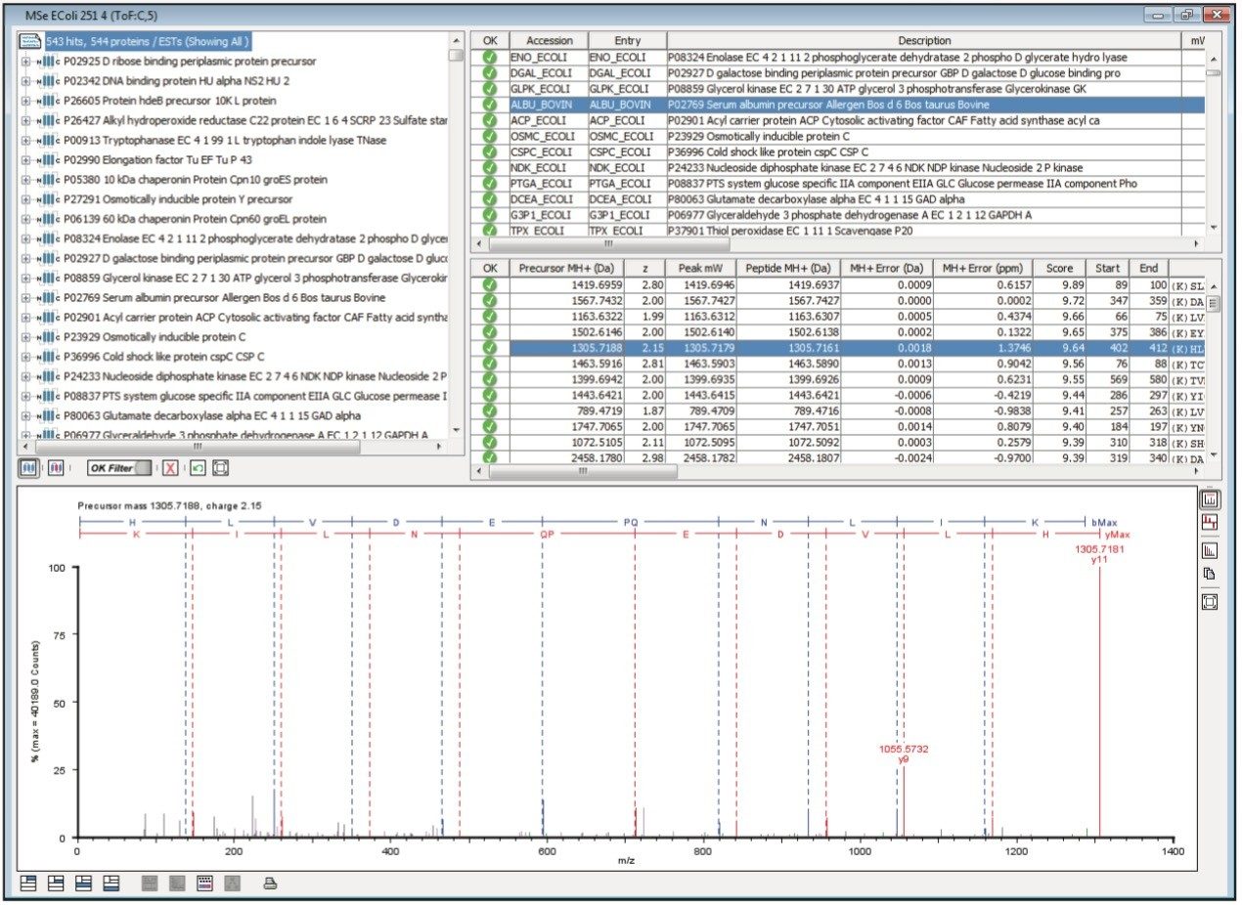Viewport: 1242px width, 905px height.
Task: Expand the P02990 Elongation factor Tu node
Action: pyautogui.click(x=25, y=159)
